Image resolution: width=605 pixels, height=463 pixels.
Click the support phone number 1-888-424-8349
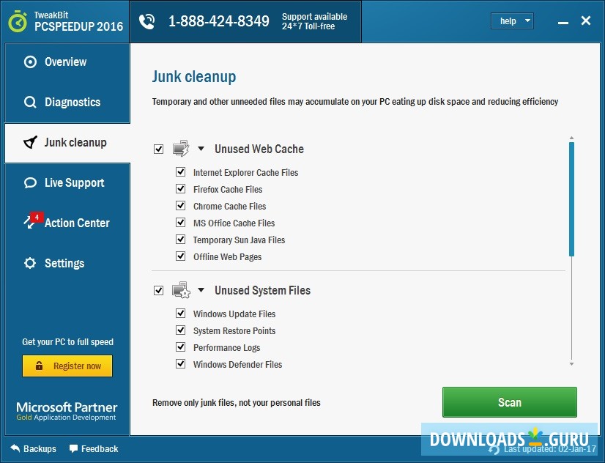point(219,21)
